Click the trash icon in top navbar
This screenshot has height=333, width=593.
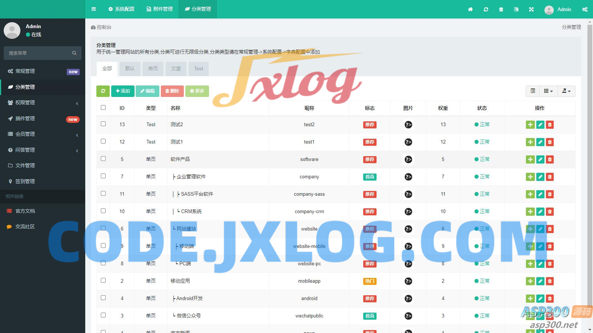point(501,9)
